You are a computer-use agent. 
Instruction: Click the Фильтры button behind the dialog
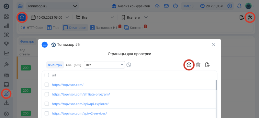(x=27, y=41)
